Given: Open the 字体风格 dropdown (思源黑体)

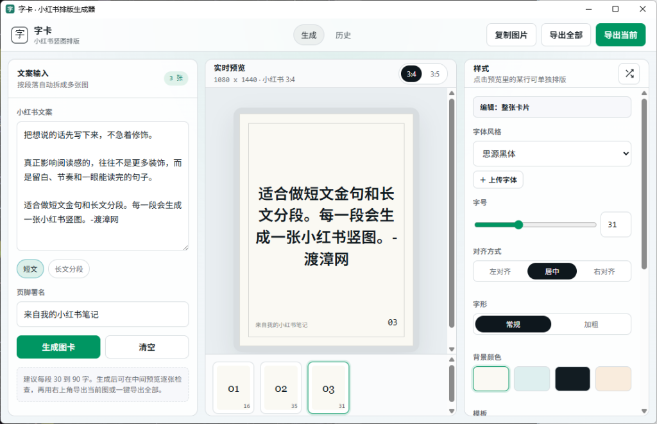Looking at the screenshot, I should 552,154.
